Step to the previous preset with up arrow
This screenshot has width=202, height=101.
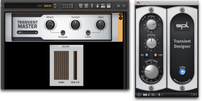tap(55, 4)
